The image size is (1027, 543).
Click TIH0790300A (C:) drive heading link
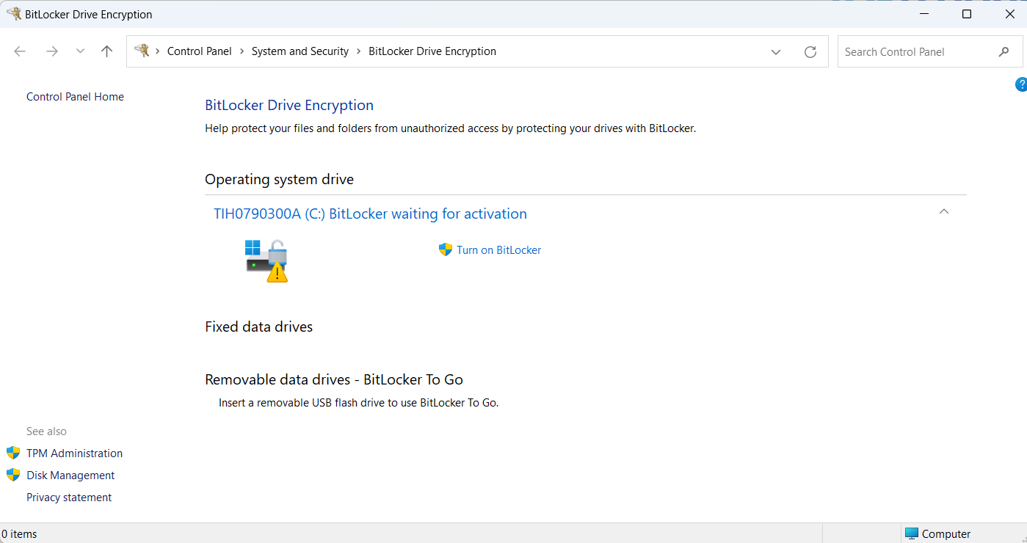coord(370,214)
